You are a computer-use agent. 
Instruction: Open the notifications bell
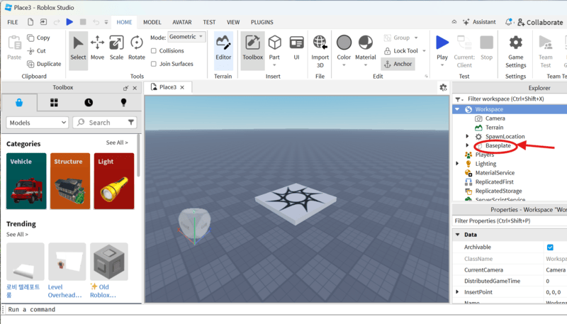pos(508,22)
